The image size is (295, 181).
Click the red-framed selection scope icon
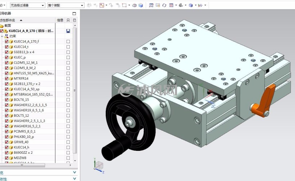[x=102, y=5]
